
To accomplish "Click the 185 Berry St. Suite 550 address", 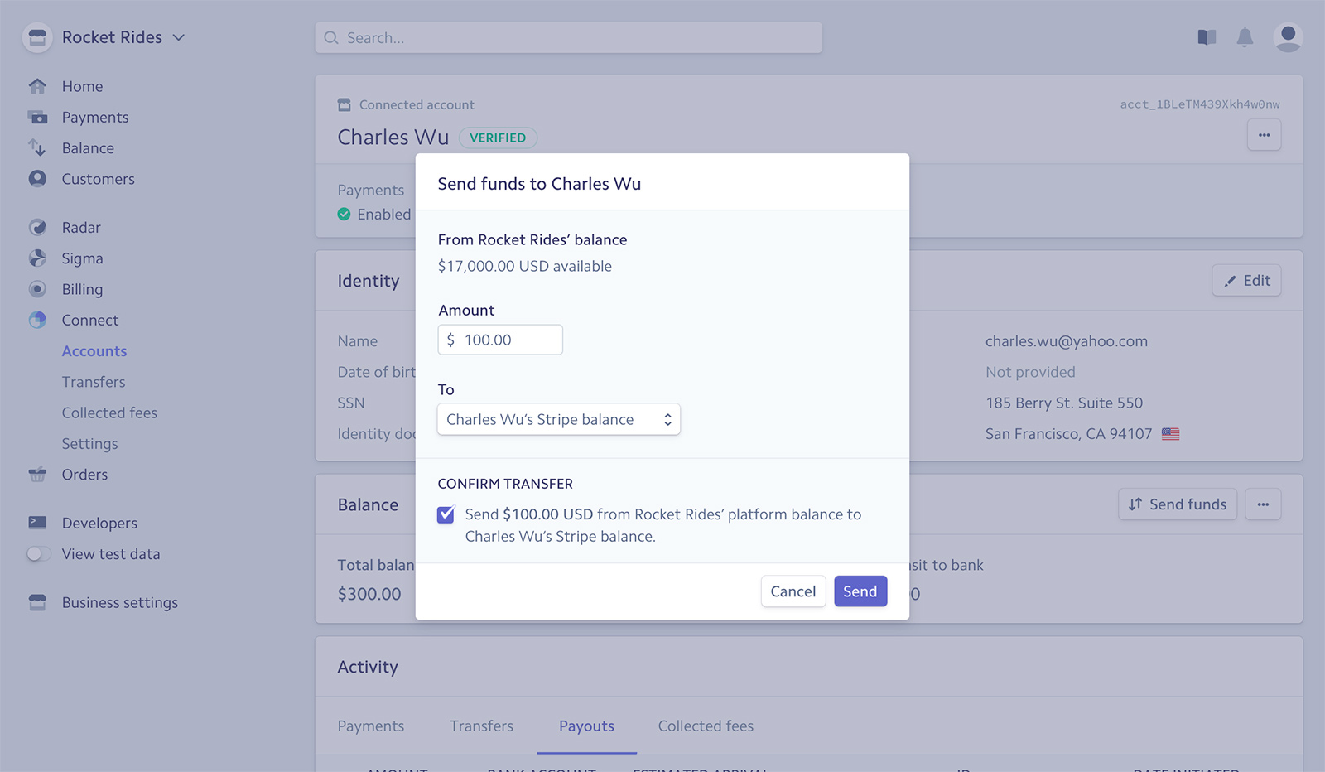I will (1064, 403).
